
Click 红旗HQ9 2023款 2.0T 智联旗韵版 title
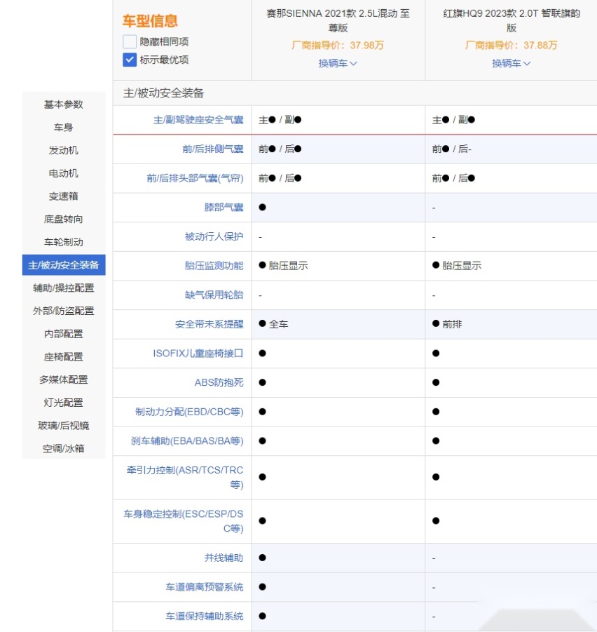(512, 20)
